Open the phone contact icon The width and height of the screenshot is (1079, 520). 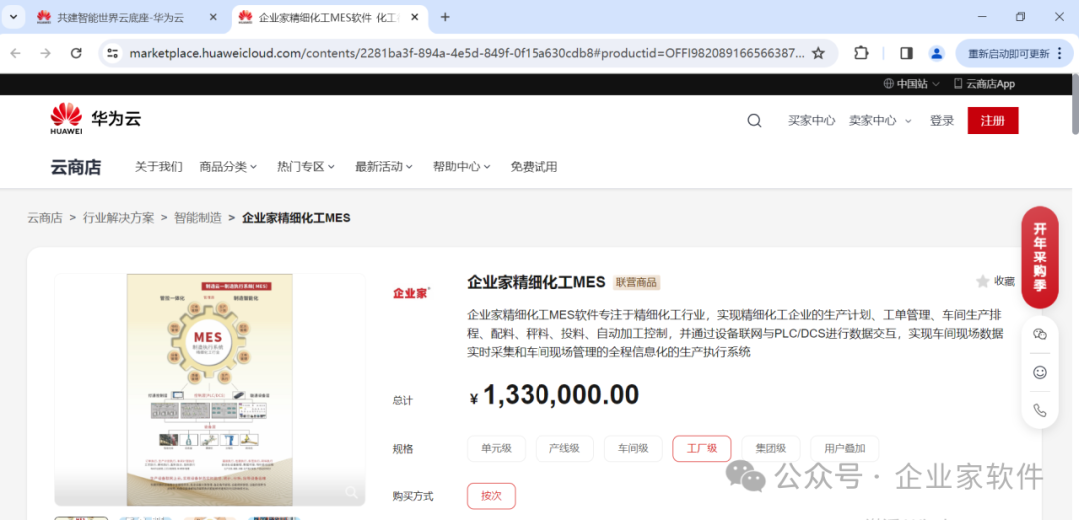(1040, 410)
